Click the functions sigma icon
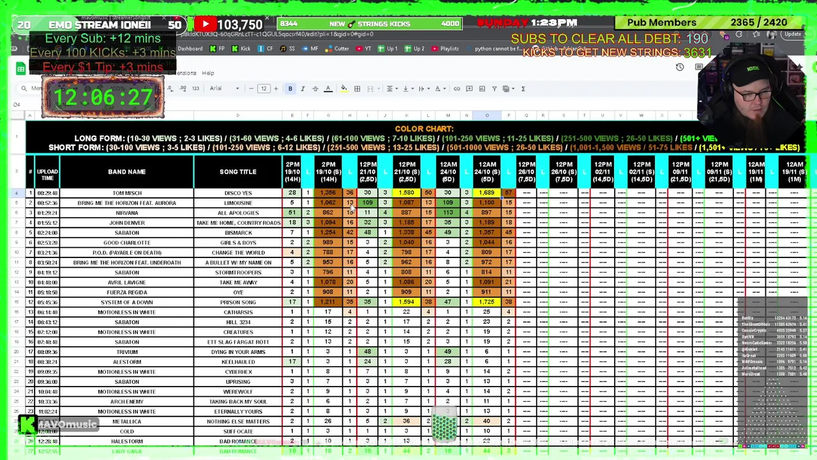This screenshot has height=460, width=817. pyautogui.click(x=523, y=89)
